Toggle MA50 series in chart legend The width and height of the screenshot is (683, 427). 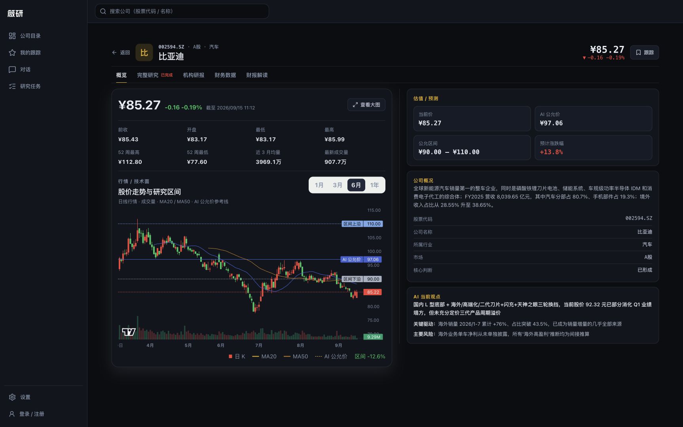pos(296,357)
